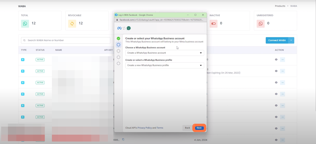
Task: Click the green app icon in the dialog header
Action: point(129,28)
